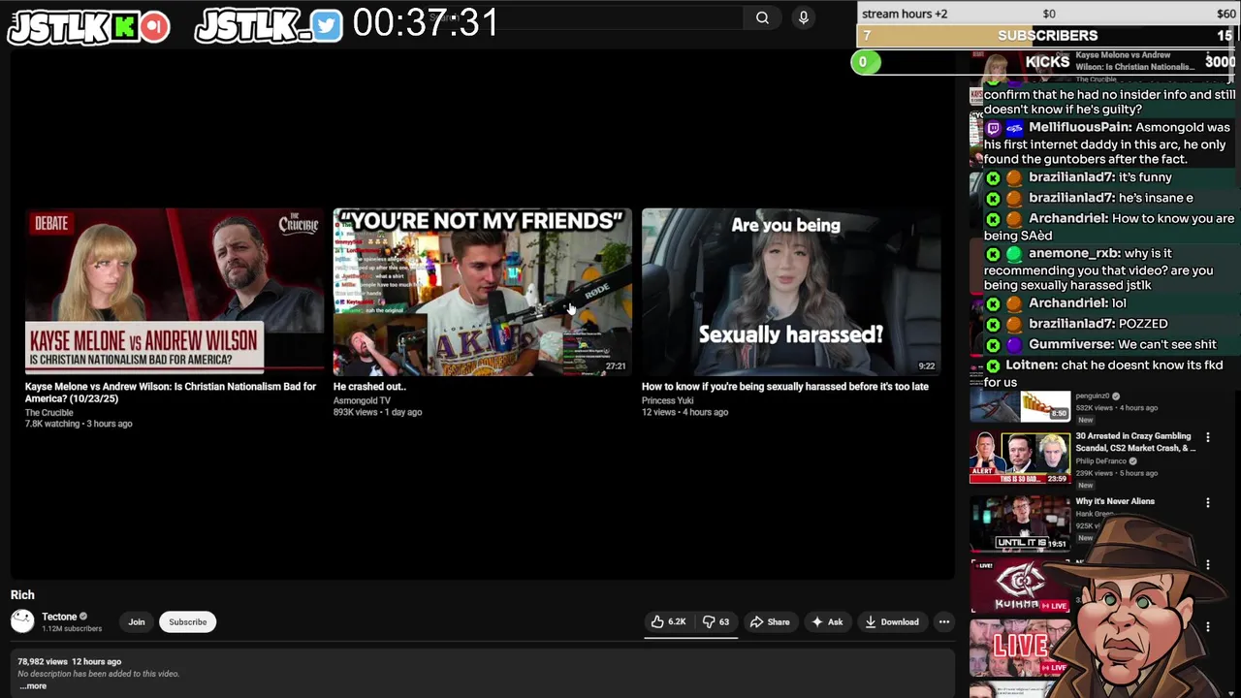
Task: Click the Philip DeFranco channel name
Action: pyautogui.click(x=1101, y=461)
